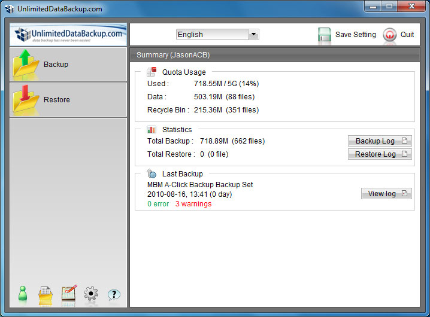Open the Restore Log
Screen dimensions: 430x317
(380, 154)
